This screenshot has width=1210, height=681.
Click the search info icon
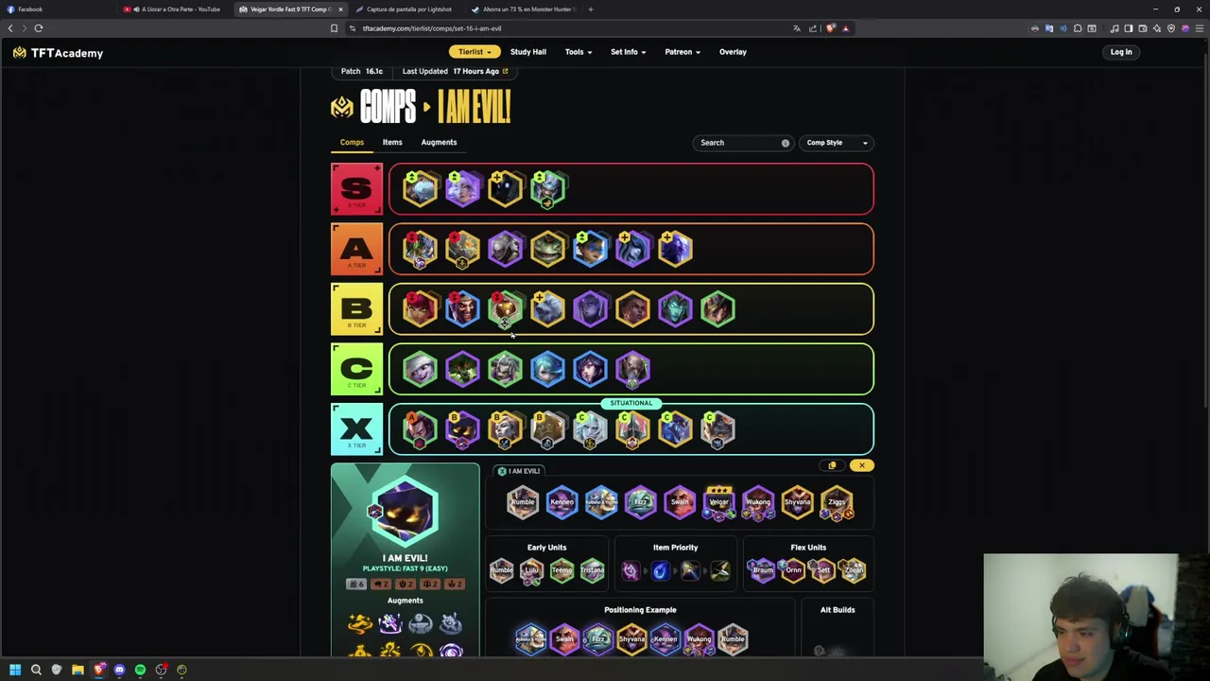pos(785,143)
